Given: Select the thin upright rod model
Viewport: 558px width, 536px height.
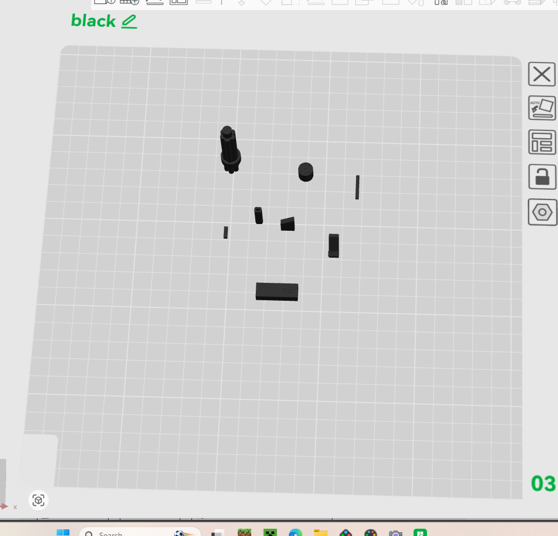Looking at the screenshot, I should (x=357, y=187).
